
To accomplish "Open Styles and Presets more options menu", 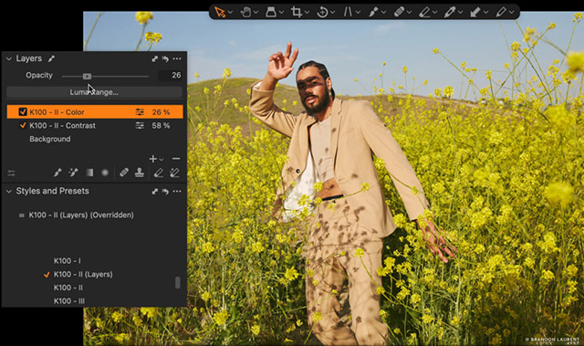I will coord(177,192).
